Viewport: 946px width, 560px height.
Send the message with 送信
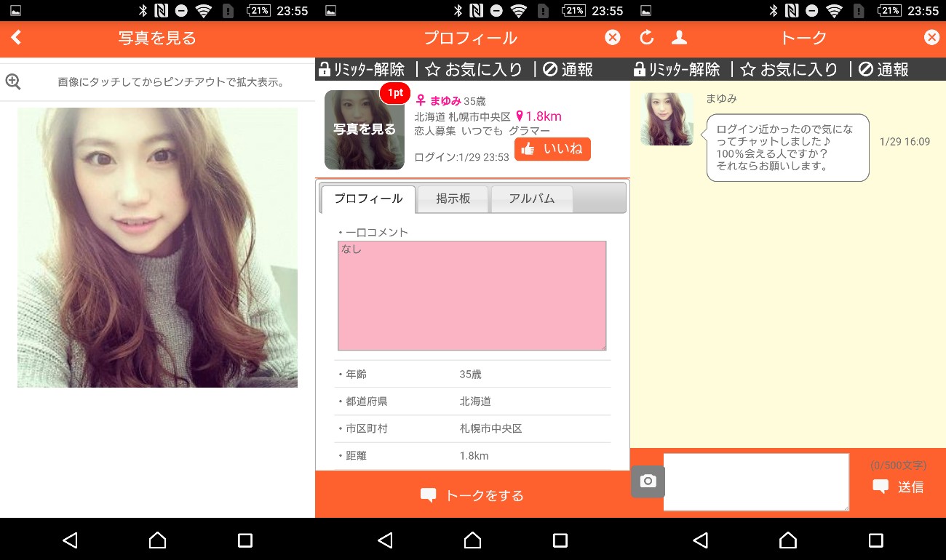899,487
